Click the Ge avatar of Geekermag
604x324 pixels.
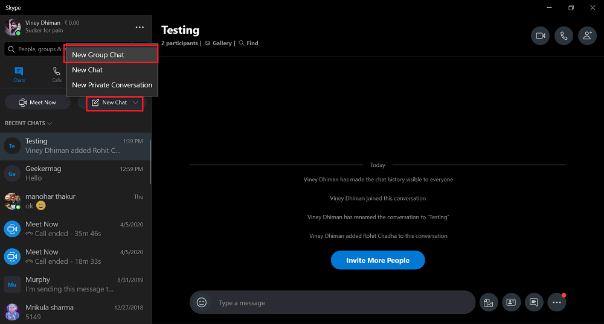[12, 174]
